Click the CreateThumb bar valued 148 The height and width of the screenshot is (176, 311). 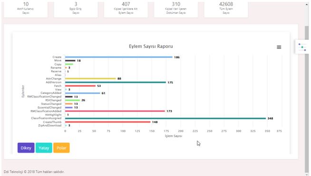107,122
